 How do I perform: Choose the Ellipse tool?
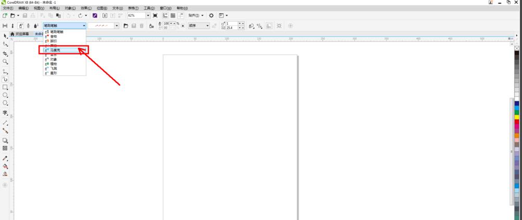[5, 95]
